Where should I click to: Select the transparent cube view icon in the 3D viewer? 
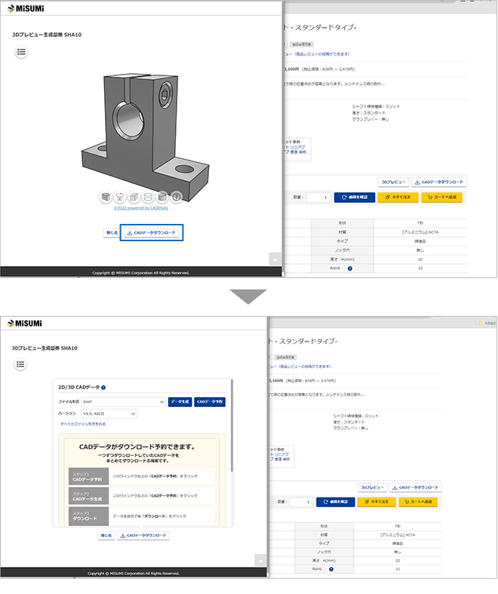pos(135,197)
